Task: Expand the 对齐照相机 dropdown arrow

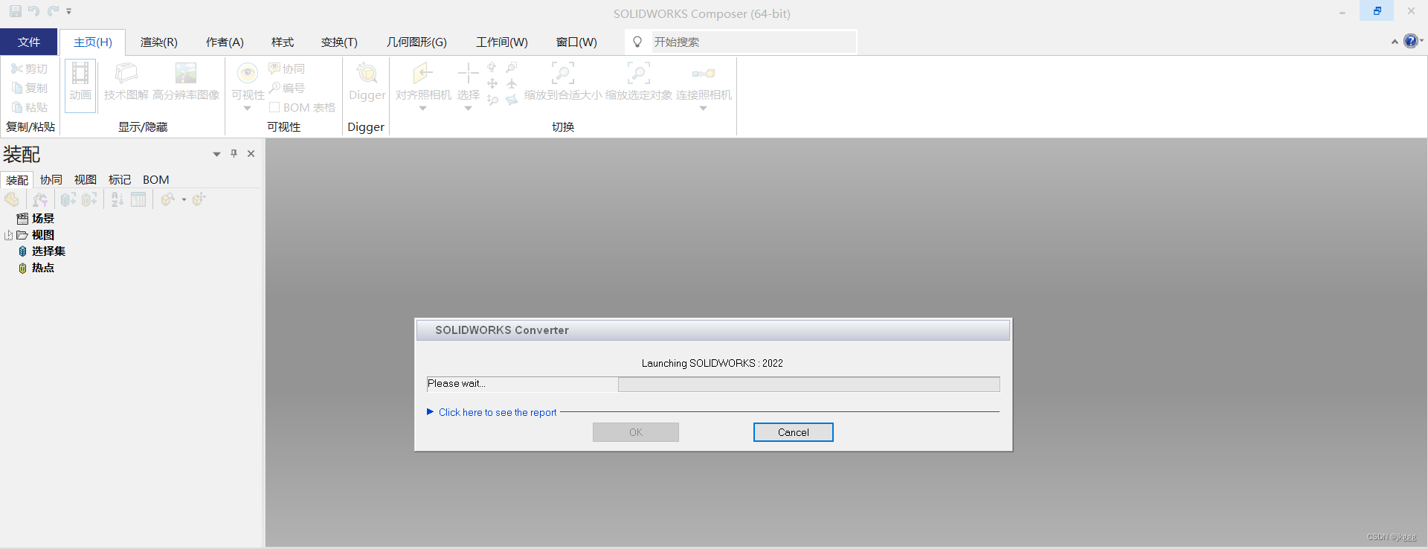Action: point(422,109)
